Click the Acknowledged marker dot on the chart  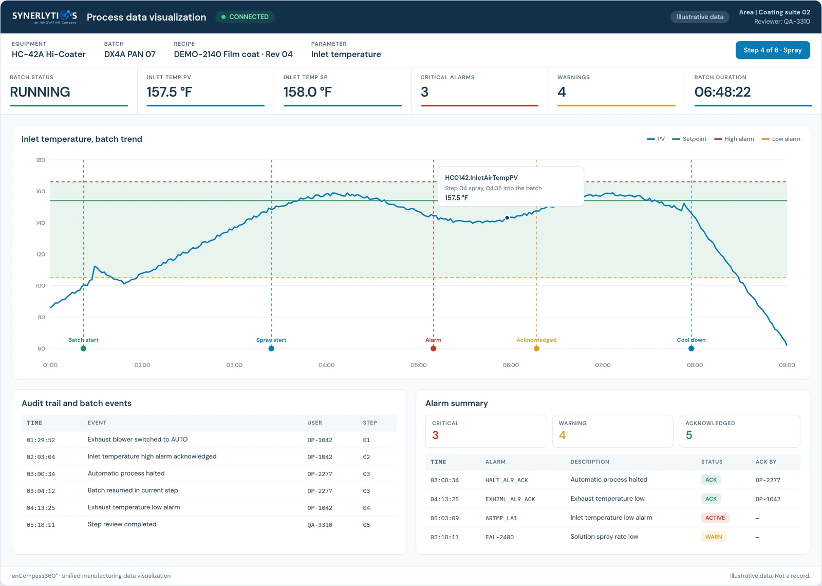tap(536, 349)
